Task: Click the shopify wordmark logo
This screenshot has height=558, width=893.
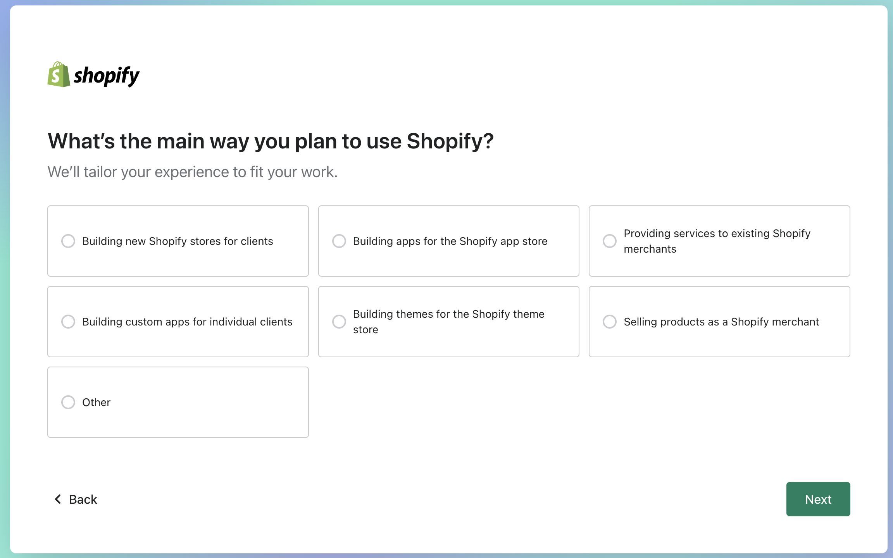Action: (x=106, y=76)
